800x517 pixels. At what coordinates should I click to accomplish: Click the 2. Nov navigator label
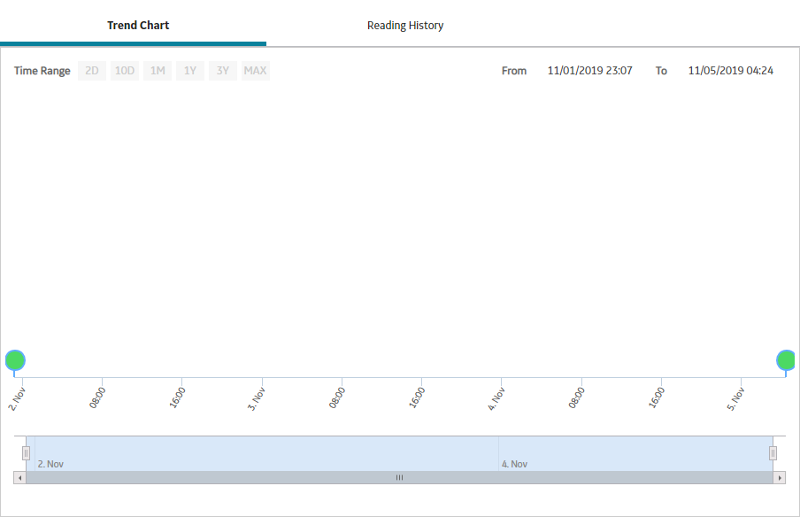click(x=50, y=464)
